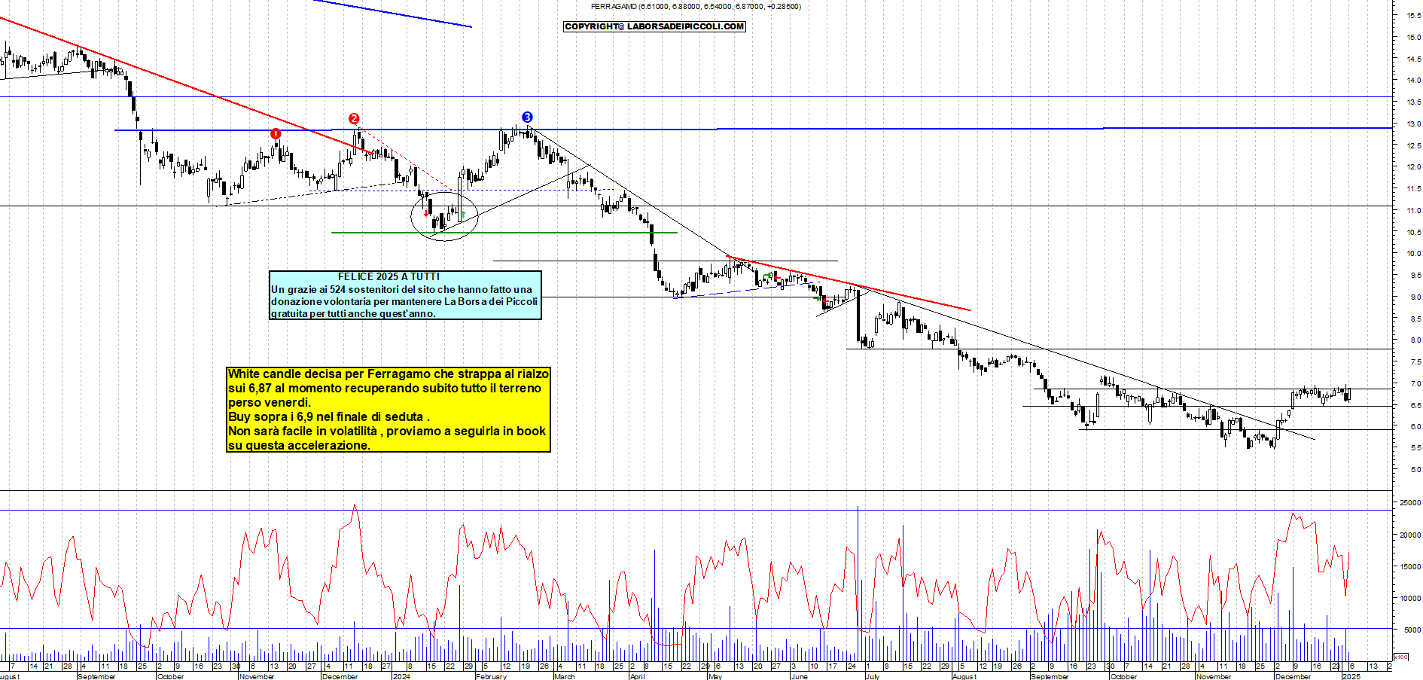Image resolution: width=1423 pixels, height=680 pixels.
Task: Click the 2024 year label on time axis
Action: [x=401, y=676]
